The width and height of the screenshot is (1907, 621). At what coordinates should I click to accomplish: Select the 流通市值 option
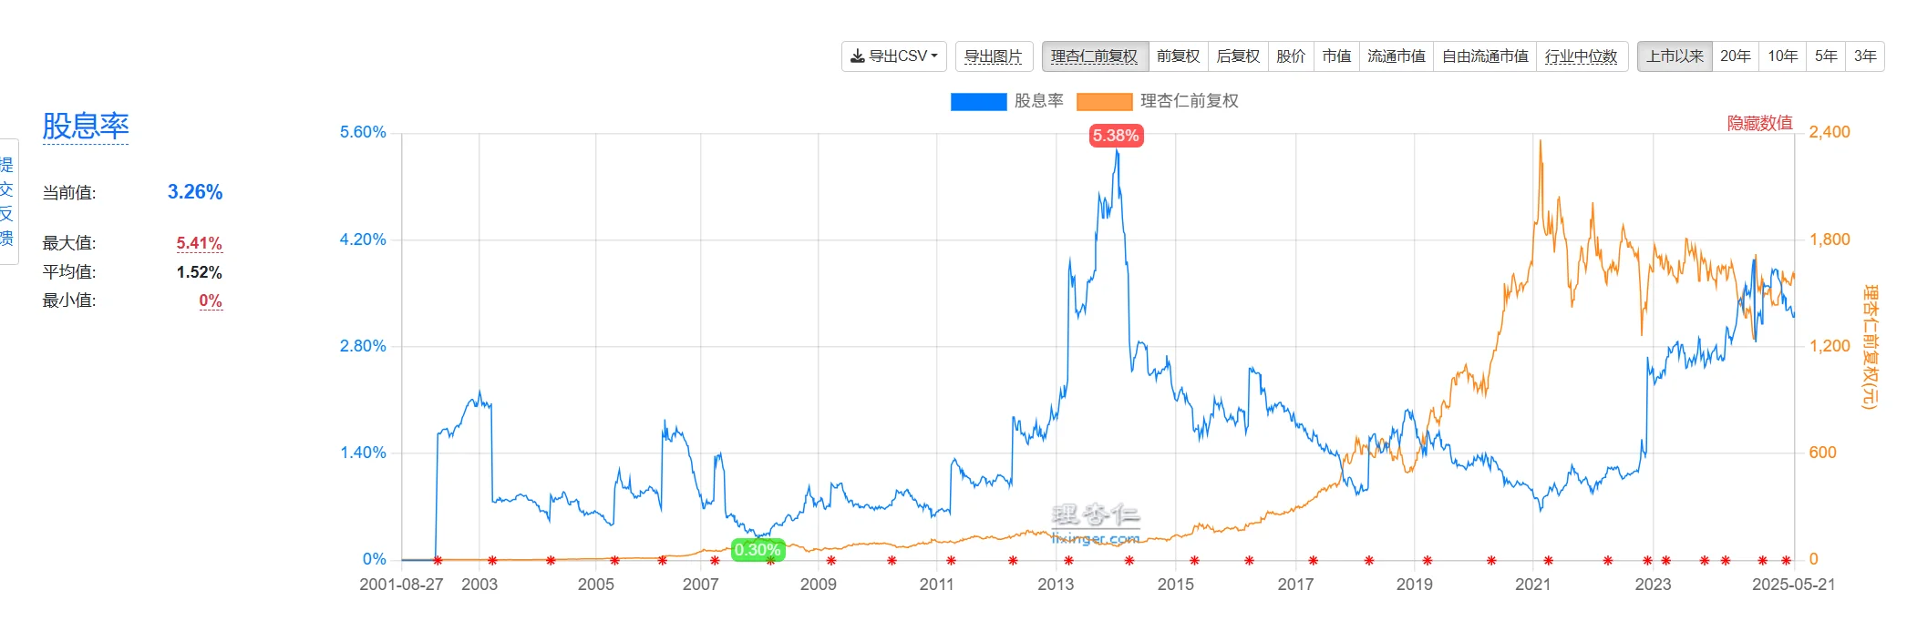coord(1397,56)
